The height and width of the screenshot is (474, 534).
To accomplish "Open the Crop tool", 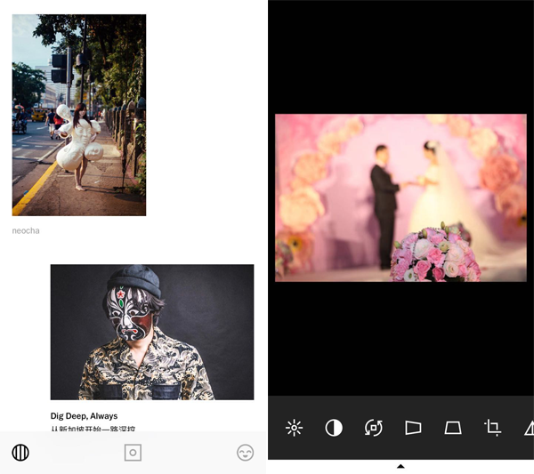I will click(492, 428).
